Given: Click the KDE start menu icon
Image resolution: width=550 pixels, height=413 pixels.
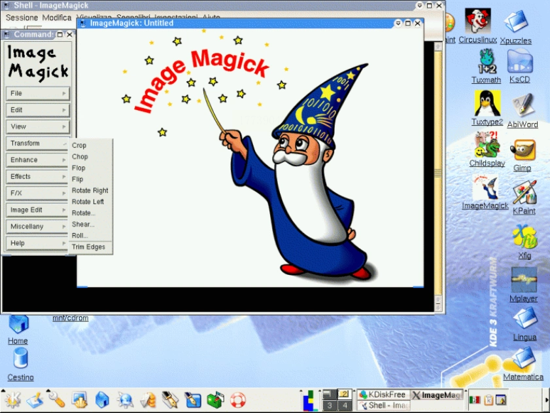Looking at the screenshot, I should click(12, 399).
